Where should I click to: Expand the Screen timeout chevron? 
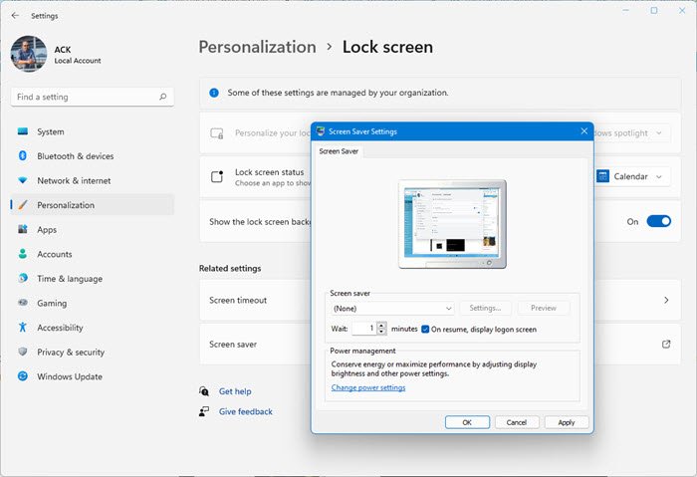click(x=666, y=300)
